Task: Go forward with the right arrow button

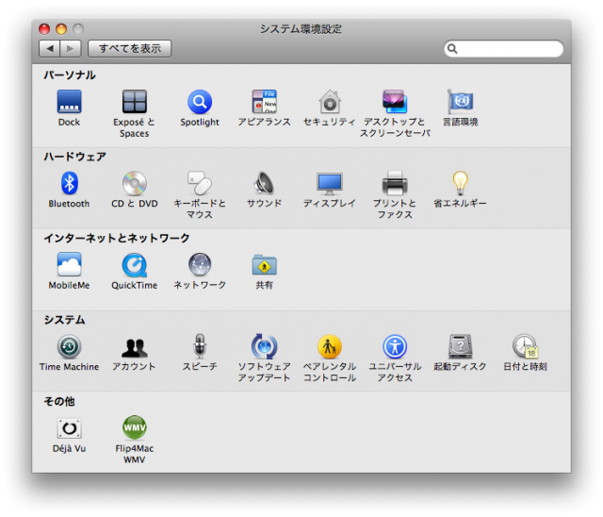Action: (71, 48)
